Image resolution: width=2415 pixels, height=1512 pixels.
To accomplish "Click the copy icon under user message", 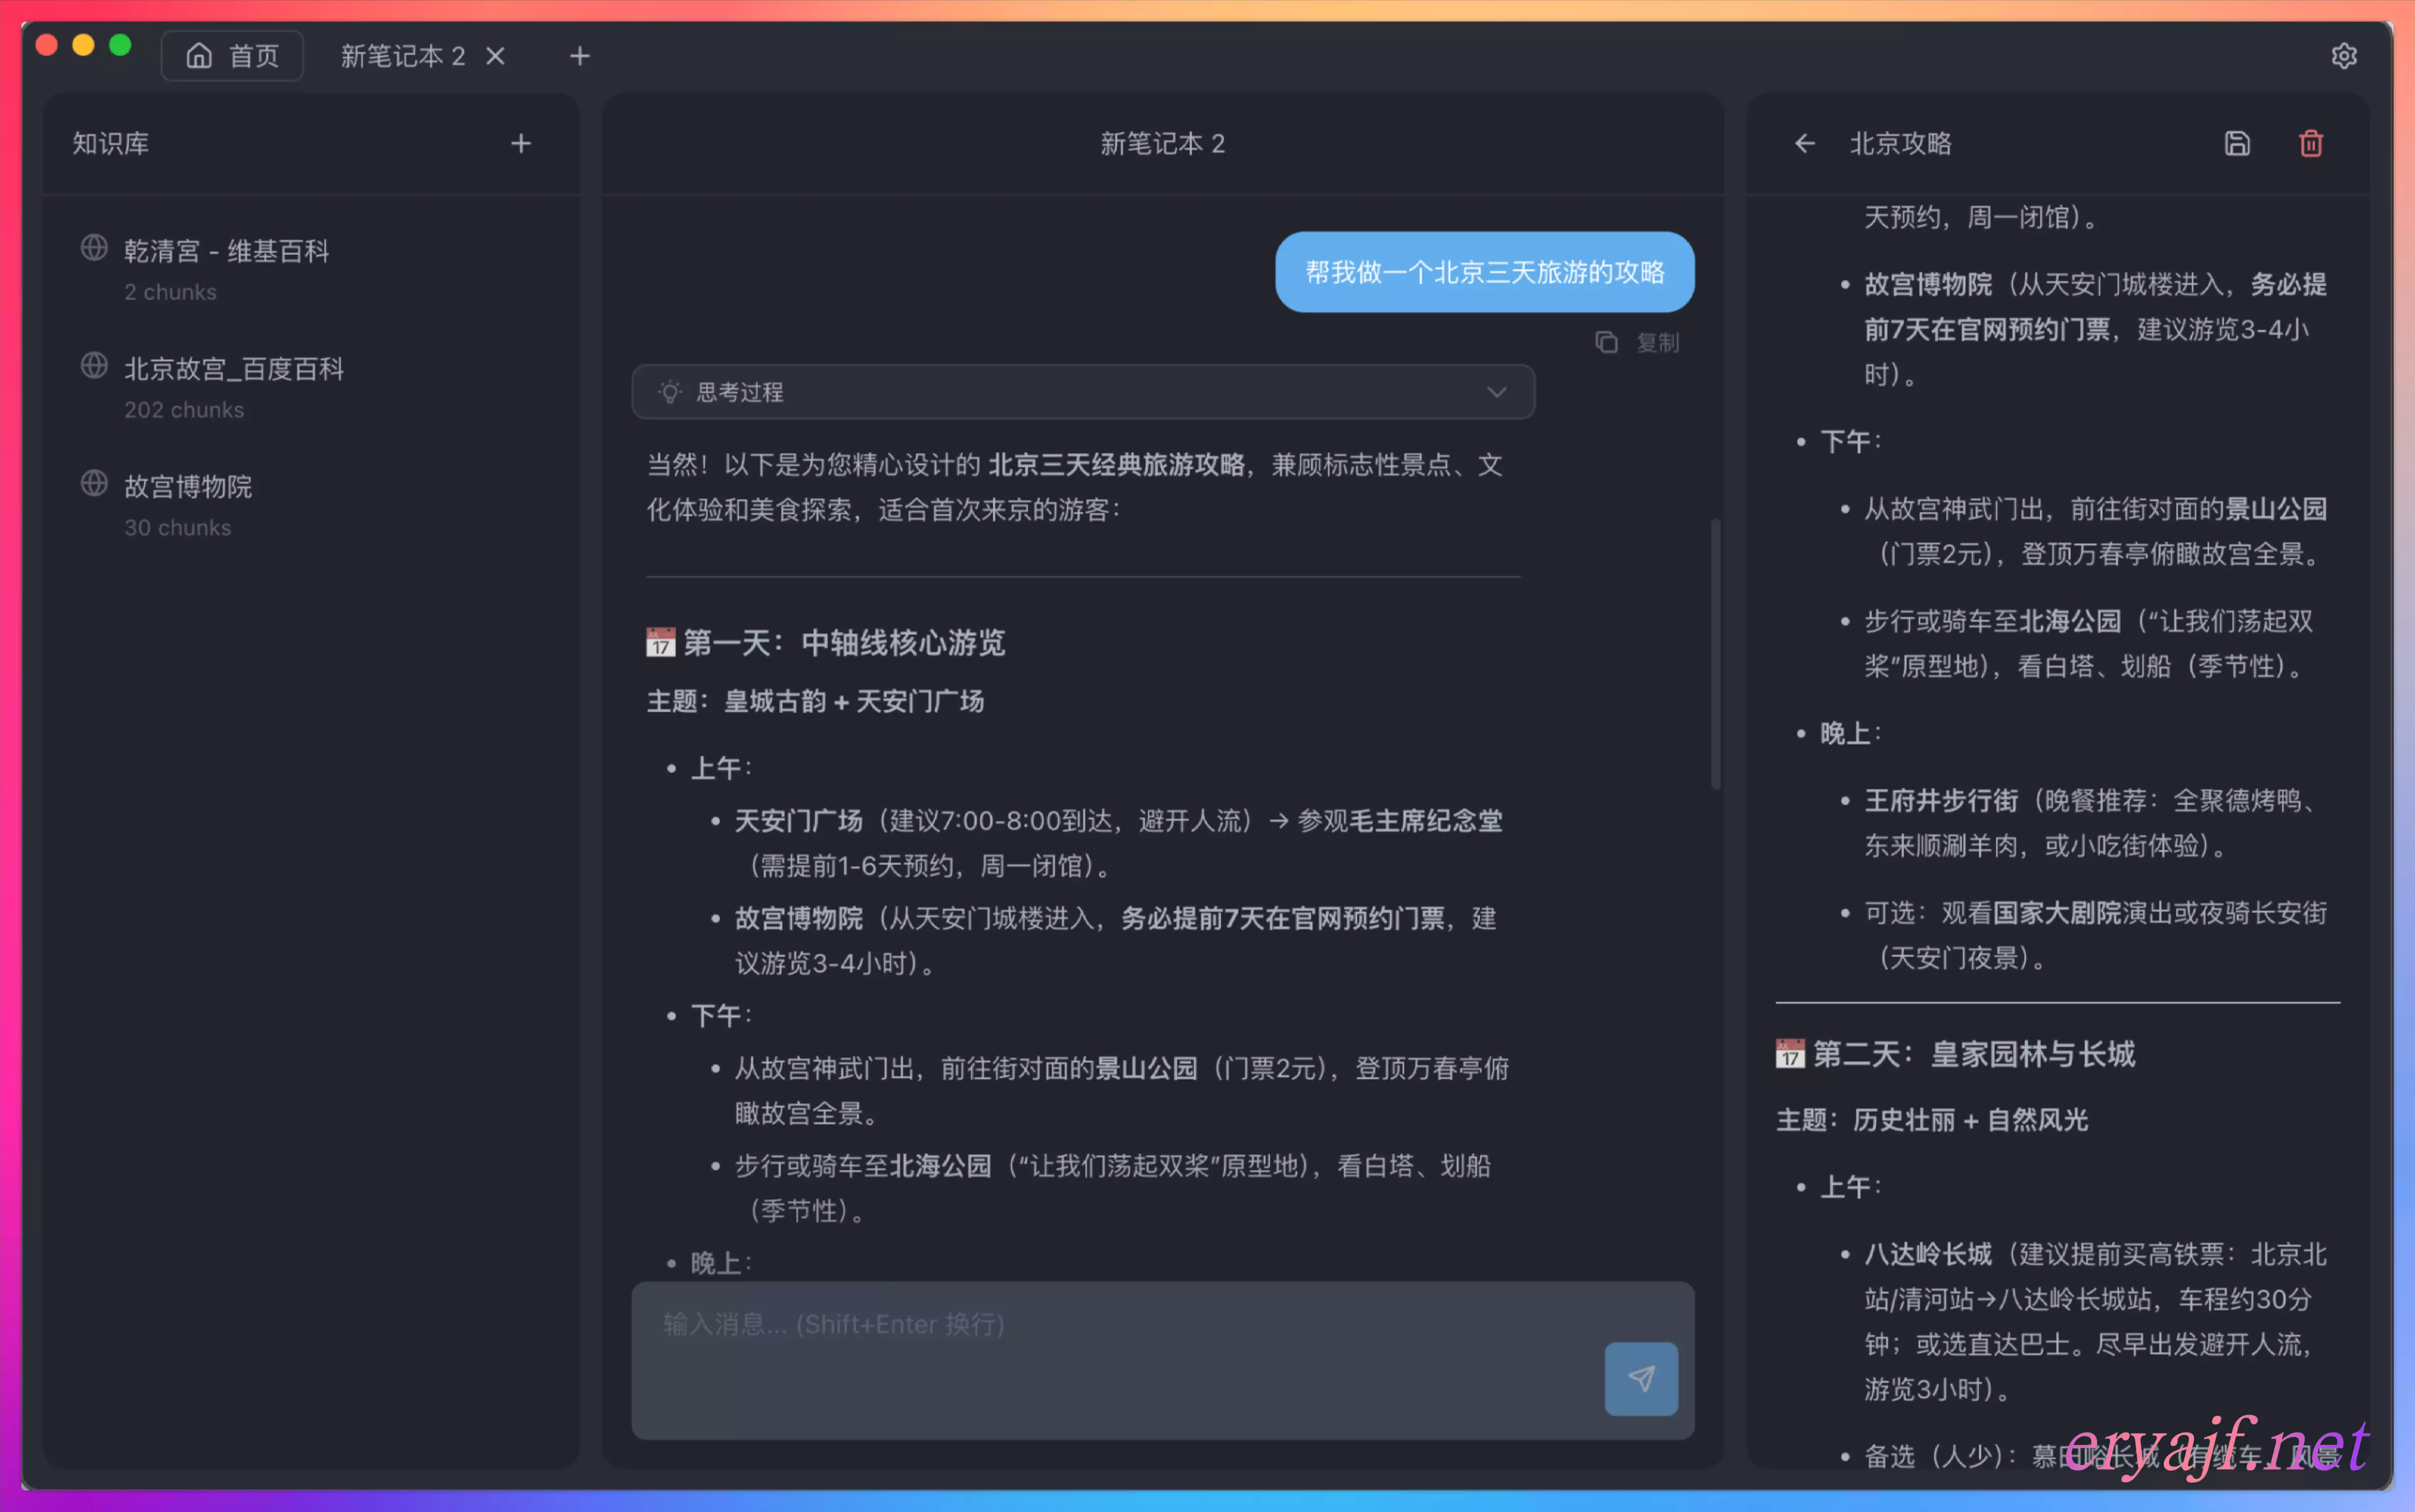I will point(1606,343).
